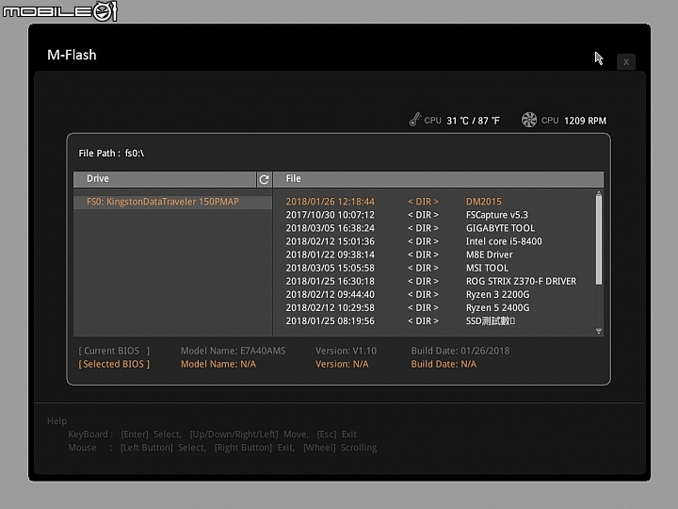
Task: Click the Drive column header
Action: coord(164,179)
